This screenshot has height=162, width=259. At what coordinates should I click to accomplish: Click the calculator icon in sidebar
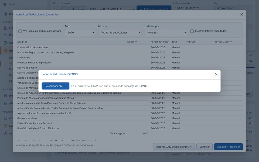click(x=5, y=43)
